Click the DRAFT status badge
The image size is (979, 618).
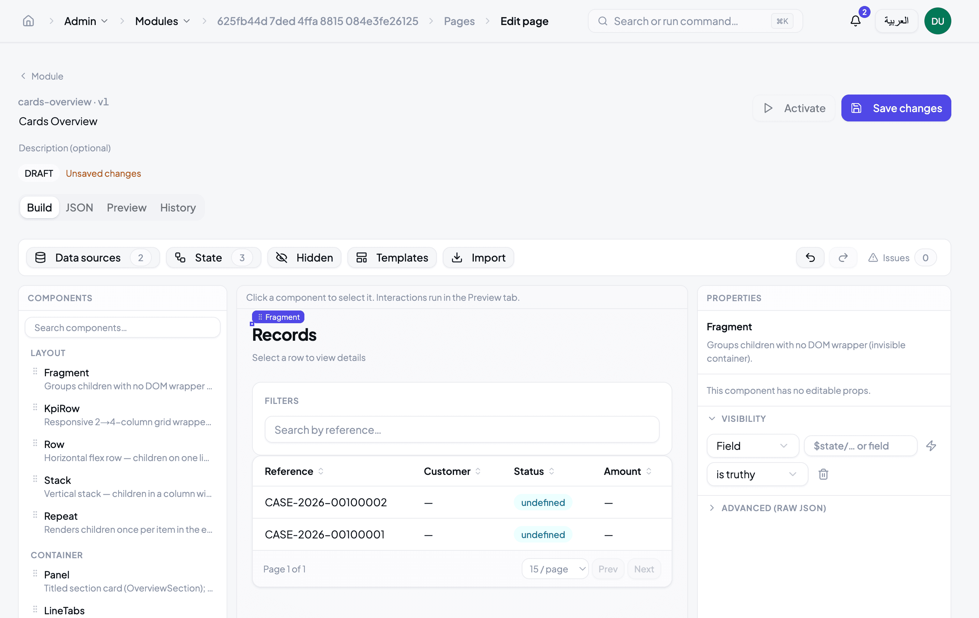pos(39,173)
